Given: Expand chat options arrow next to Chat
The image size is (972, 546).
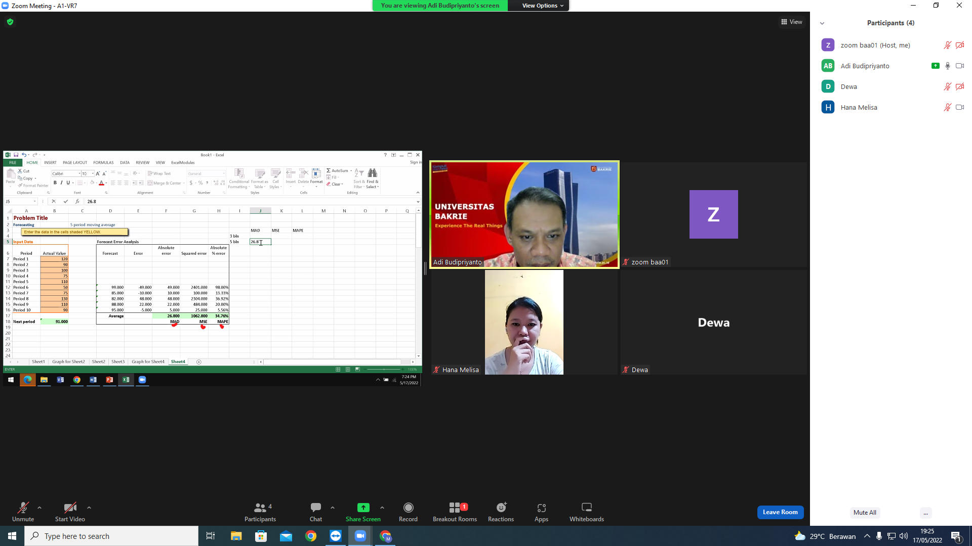Looking at the screenshot, I should coord(333,508).
